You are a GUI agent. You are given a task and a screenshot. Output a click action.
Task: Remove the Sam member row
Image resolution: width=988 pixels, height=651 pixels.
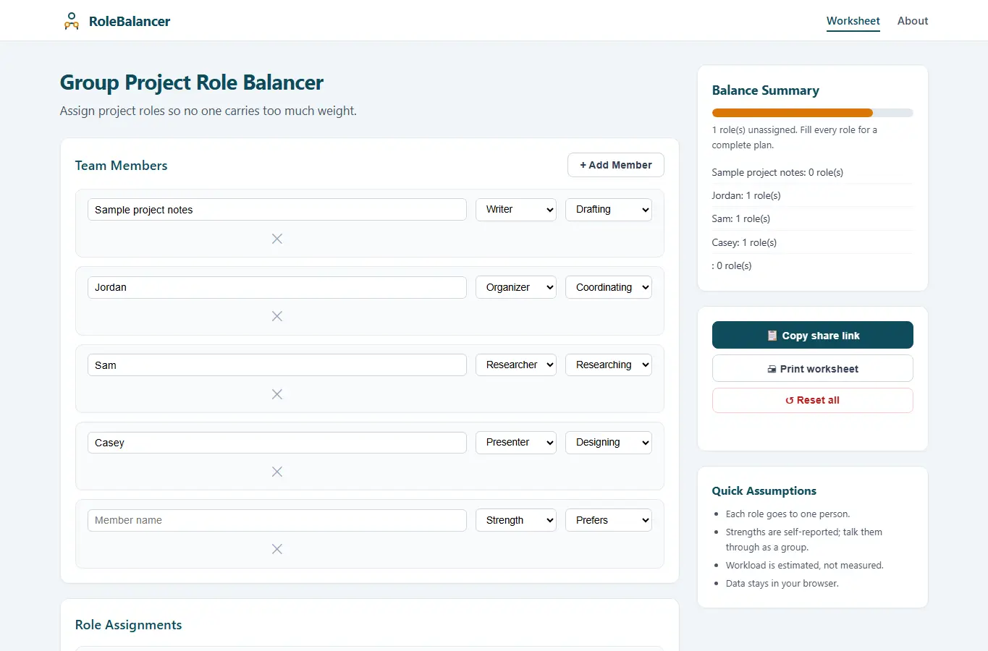tap(276, 394)
